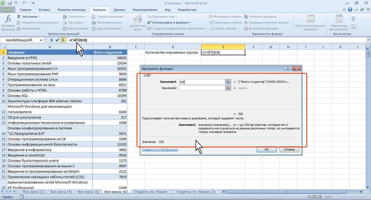The width and height of the screenshot is (371, 200).
Task: Select sheet tab 'Студенты по странам'
Action: tap(150, 192)
